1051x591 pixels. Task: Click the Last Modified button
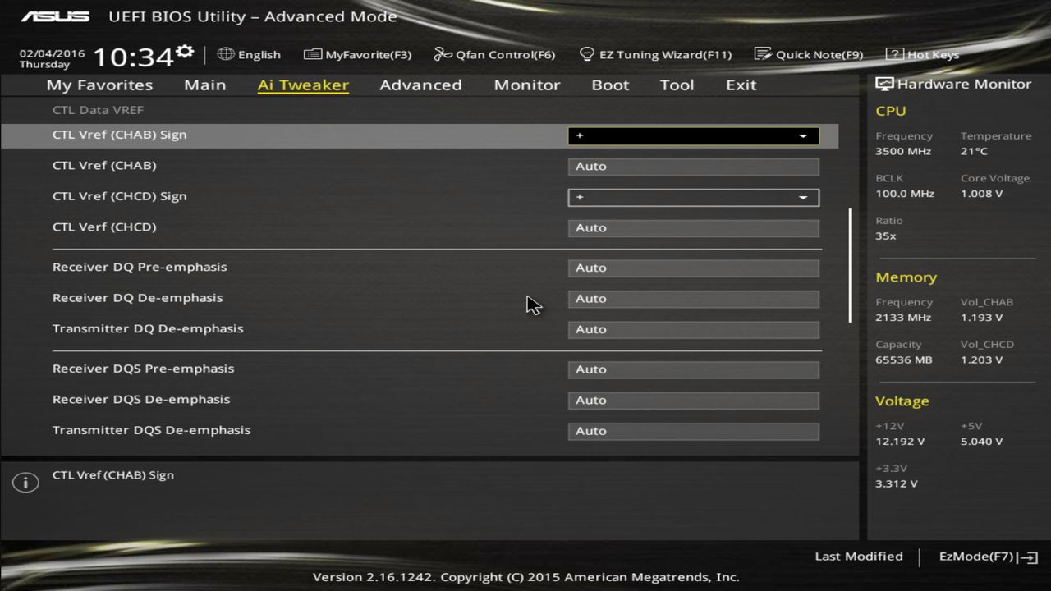(858, 556)
